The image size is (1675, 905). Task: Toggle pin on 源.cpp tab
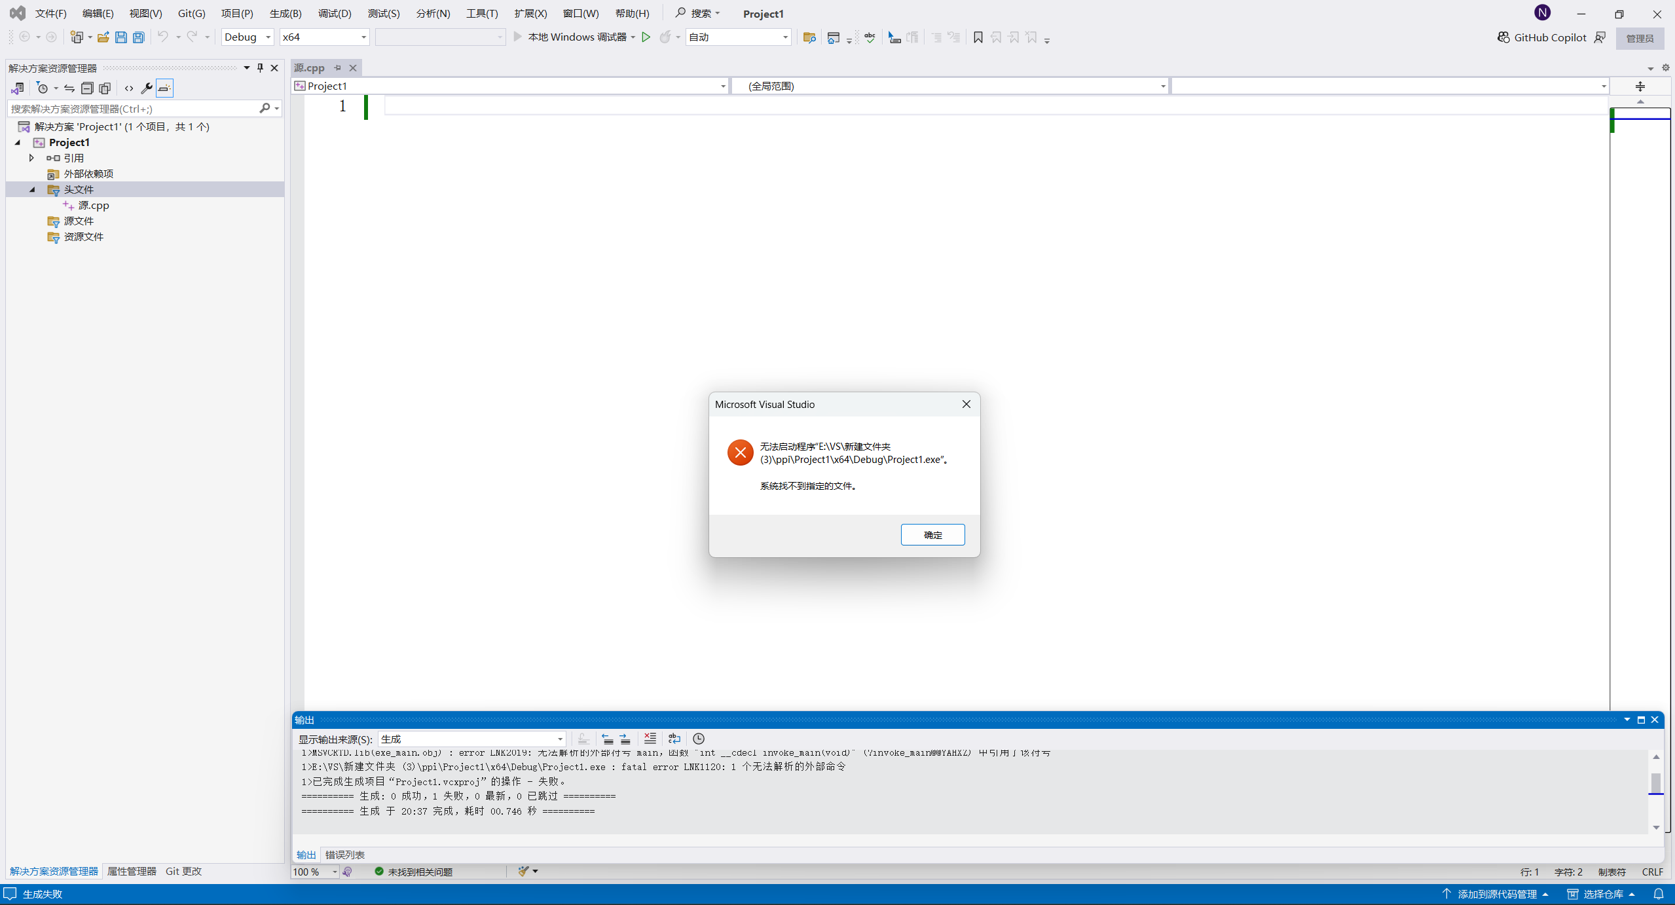coord(337,67)
